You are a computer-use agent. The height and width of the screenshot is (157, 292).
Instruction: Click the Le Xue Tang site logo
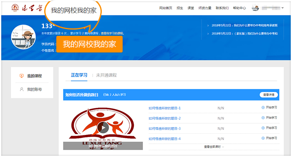coord(27,8)
